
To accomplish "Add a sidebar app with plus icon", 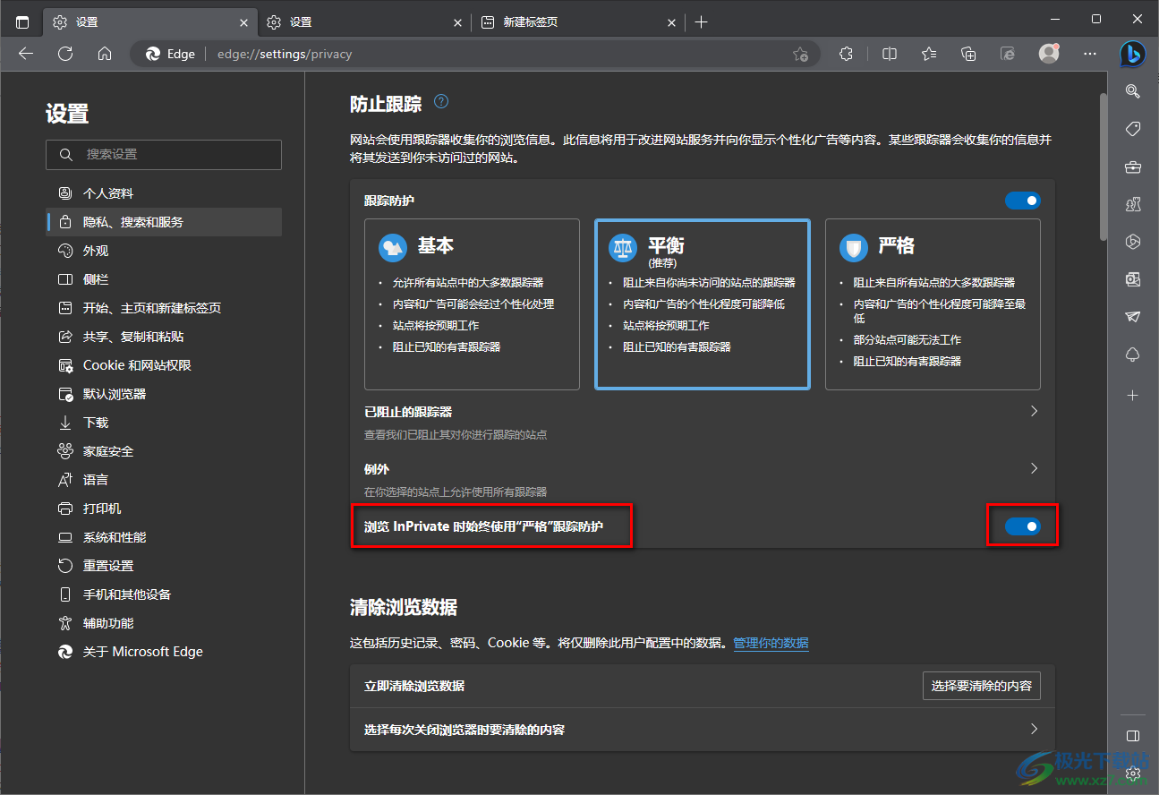I will (1132, 395).
